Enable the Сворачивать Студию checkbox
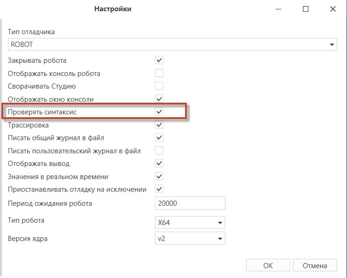 coord(159,86)
